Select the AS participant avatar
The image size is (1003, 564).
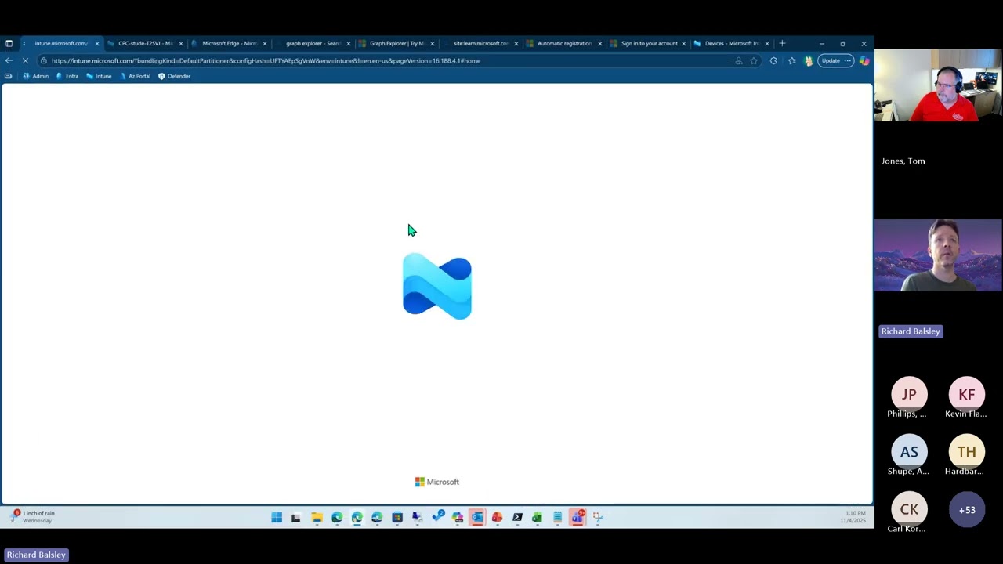click(x=909, y=451)
